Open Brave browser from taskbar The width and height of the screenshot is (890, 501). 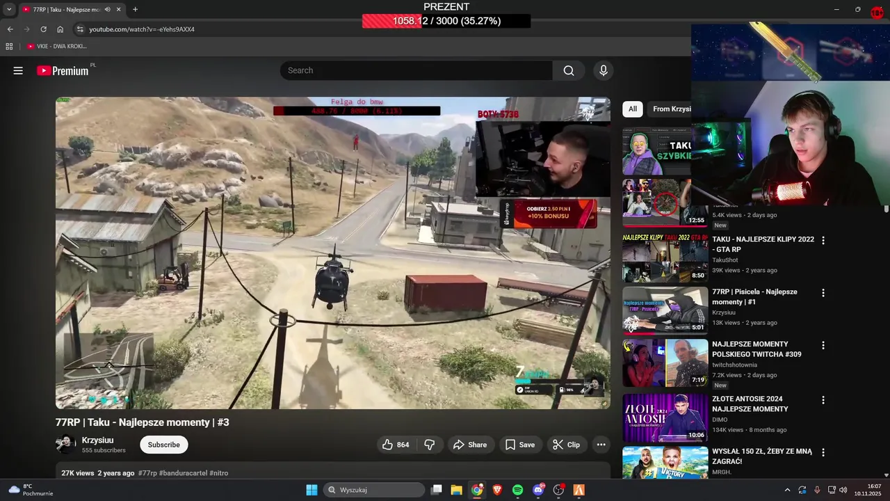497,490
